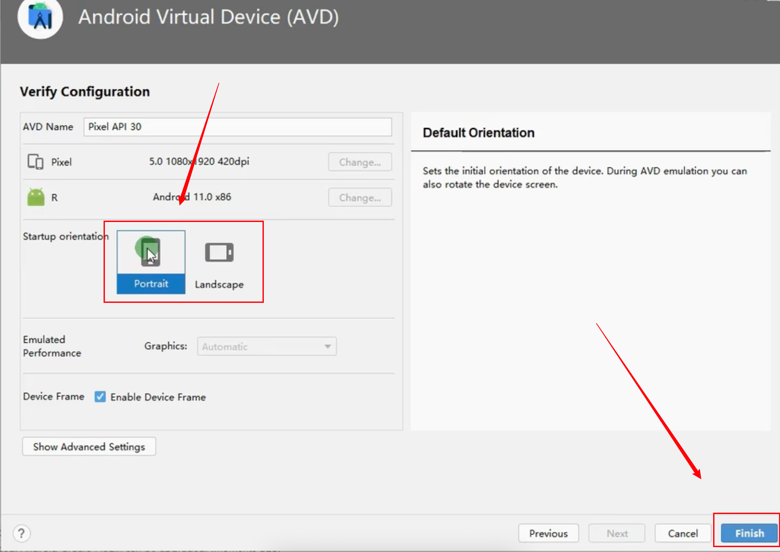Toggle Enable Device Frame checkbox
780x552 pixels.
[x=100, y=397]
